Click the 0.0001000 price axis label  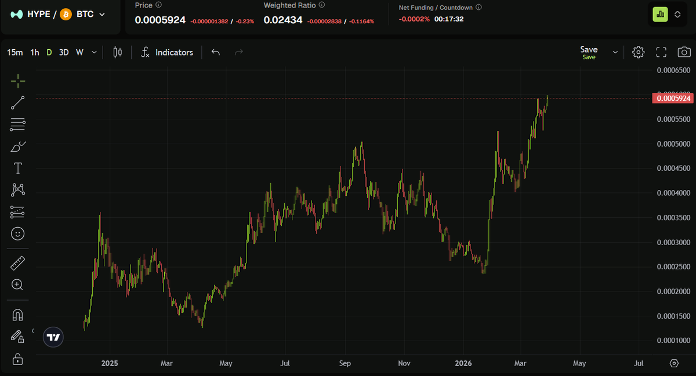point(673,340)
